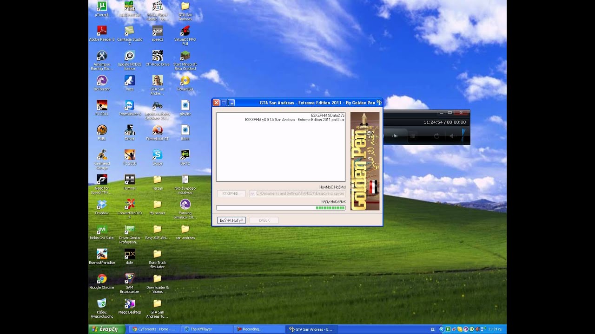Click the KMPlayer repeat icon
The image size is (595, 334).
tap(436, 136)
